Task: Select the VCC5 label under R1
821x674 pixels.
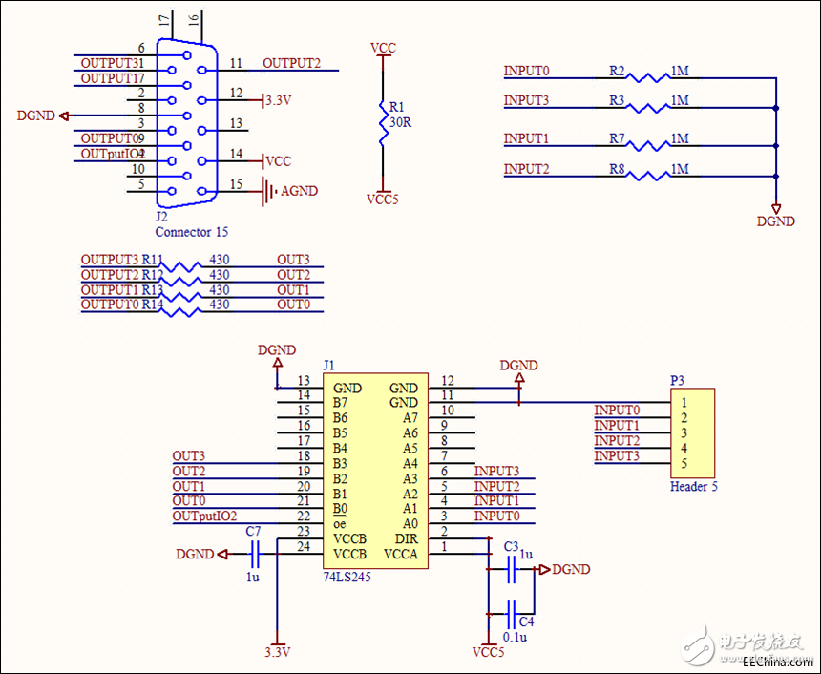Action: (x=382, y=199)
